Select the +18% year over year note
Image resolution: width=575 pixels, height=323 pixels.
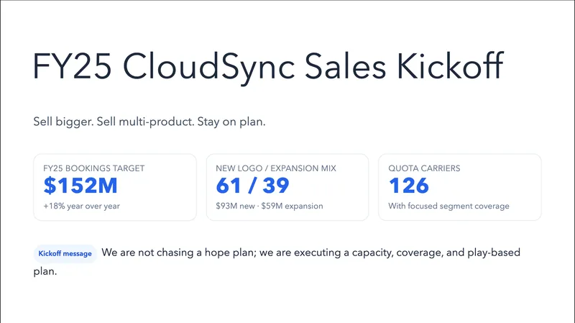click(81, 206)
